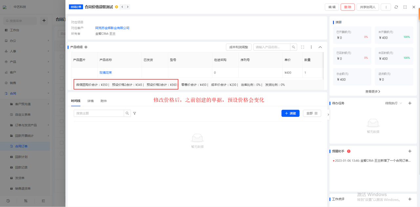This screenshot has height=207, width=420.
Task: Go to next record arrow beside title
Action: [128, 7]
